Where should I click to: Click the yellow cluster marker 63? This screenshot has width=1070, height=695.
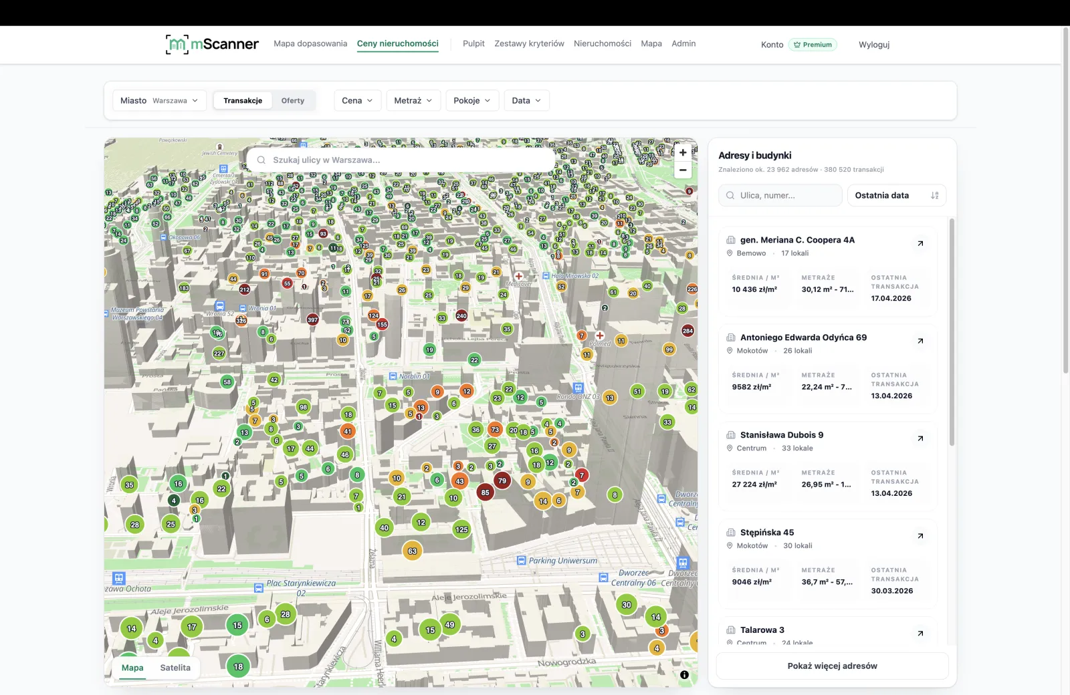pos(412,551)
